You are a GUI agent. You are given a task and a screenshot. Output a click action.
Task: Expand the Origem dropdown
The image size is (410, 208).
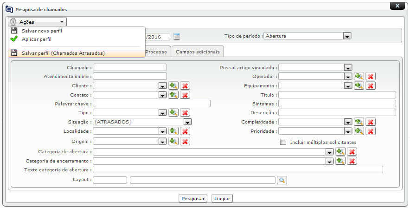tap(163, 142)
